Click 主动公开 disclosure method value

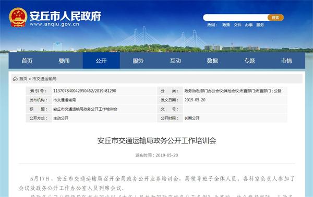pos(61,118)
